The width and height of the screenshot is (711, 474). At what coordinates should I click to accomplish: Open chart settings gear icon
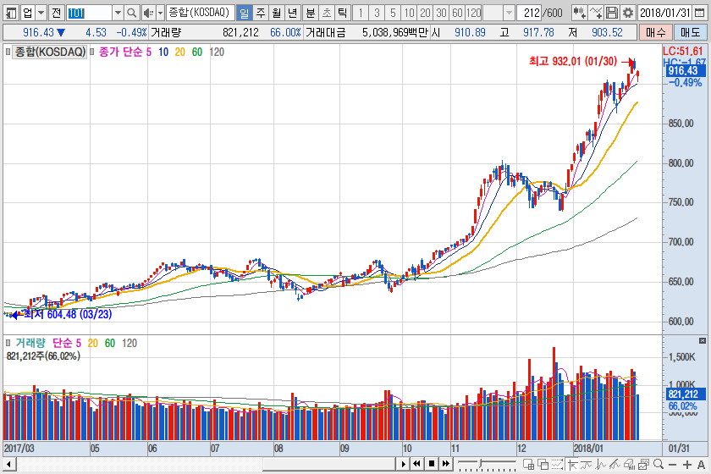tap(628, 13)
